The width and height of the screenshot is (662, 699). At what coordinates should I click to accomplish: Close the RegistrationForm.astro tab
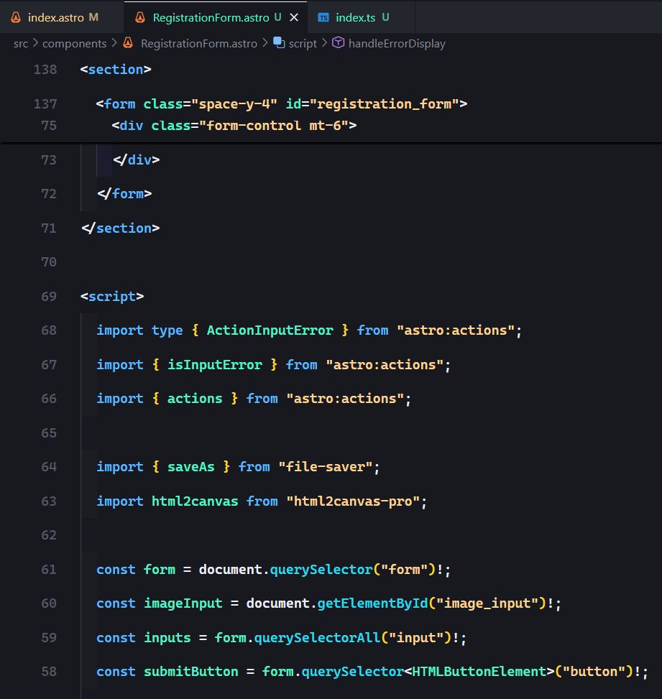pyautogui.click(x=294, y=17)
